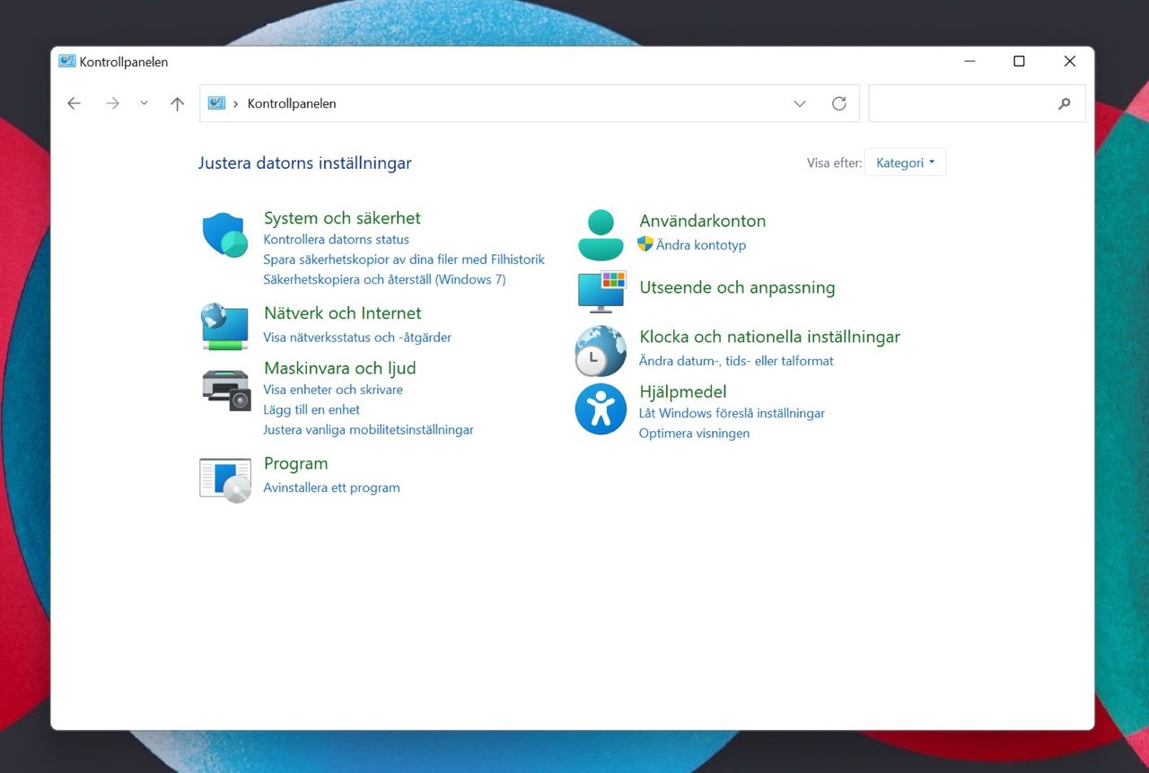Click the Kontrollpanelen breadcrumb in address bar
The image size is (1149, 773).
tap(291, 103)
